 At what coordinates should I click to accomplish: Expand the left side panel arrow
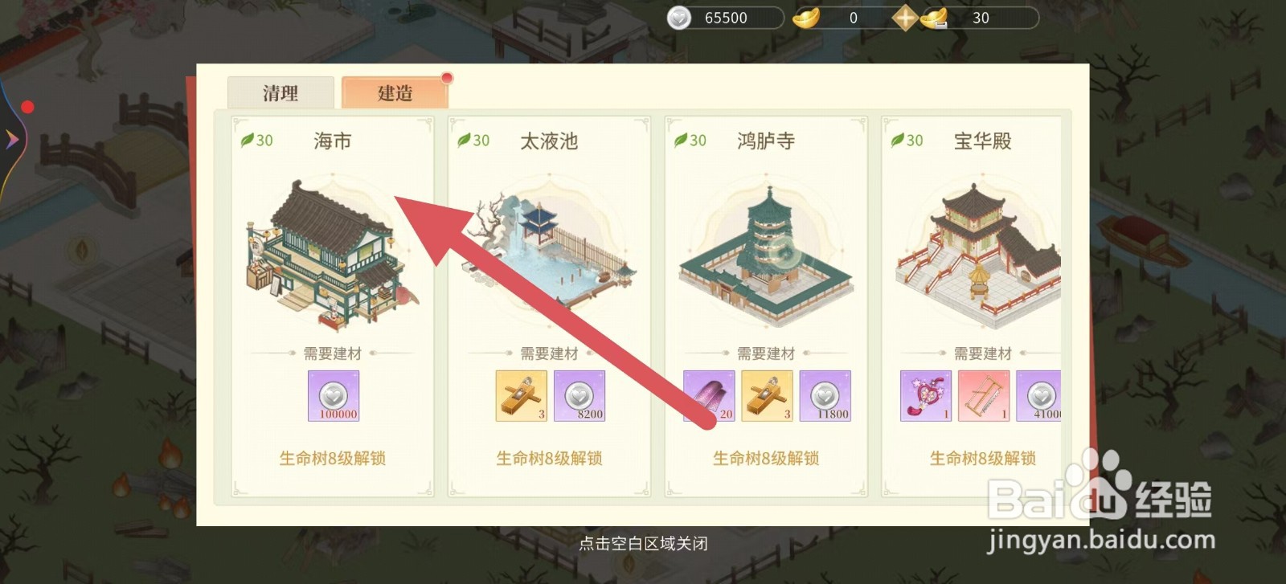pyautogui.click(x=12, y=139)
